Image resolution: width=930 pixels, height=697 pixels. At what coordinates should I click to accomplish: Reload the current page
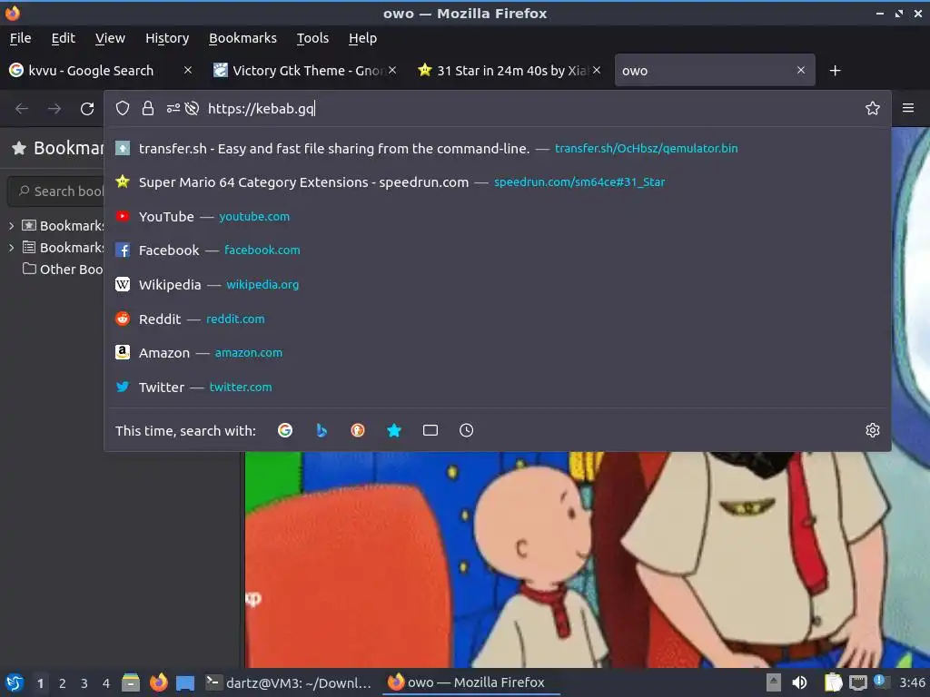tap(87, 109)
